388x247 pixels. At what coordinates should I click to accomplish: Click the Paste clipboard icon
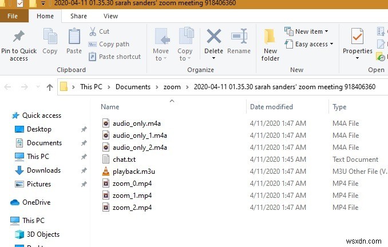click(74, 37)
